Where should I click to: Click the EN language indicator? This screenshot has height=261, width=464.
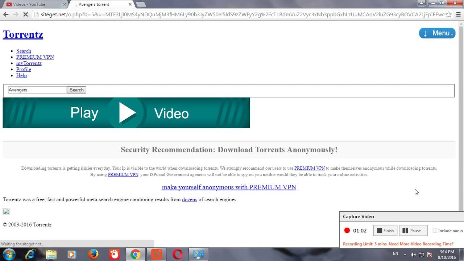(x=395, y=254)
